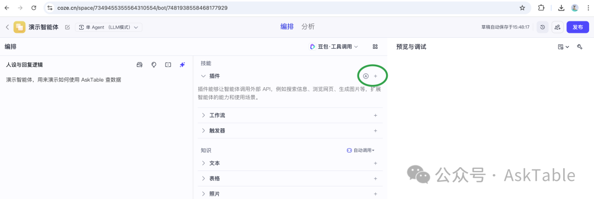
Task: Click the sparkle auto-optimize prompt icon
Action: (182, 65)
